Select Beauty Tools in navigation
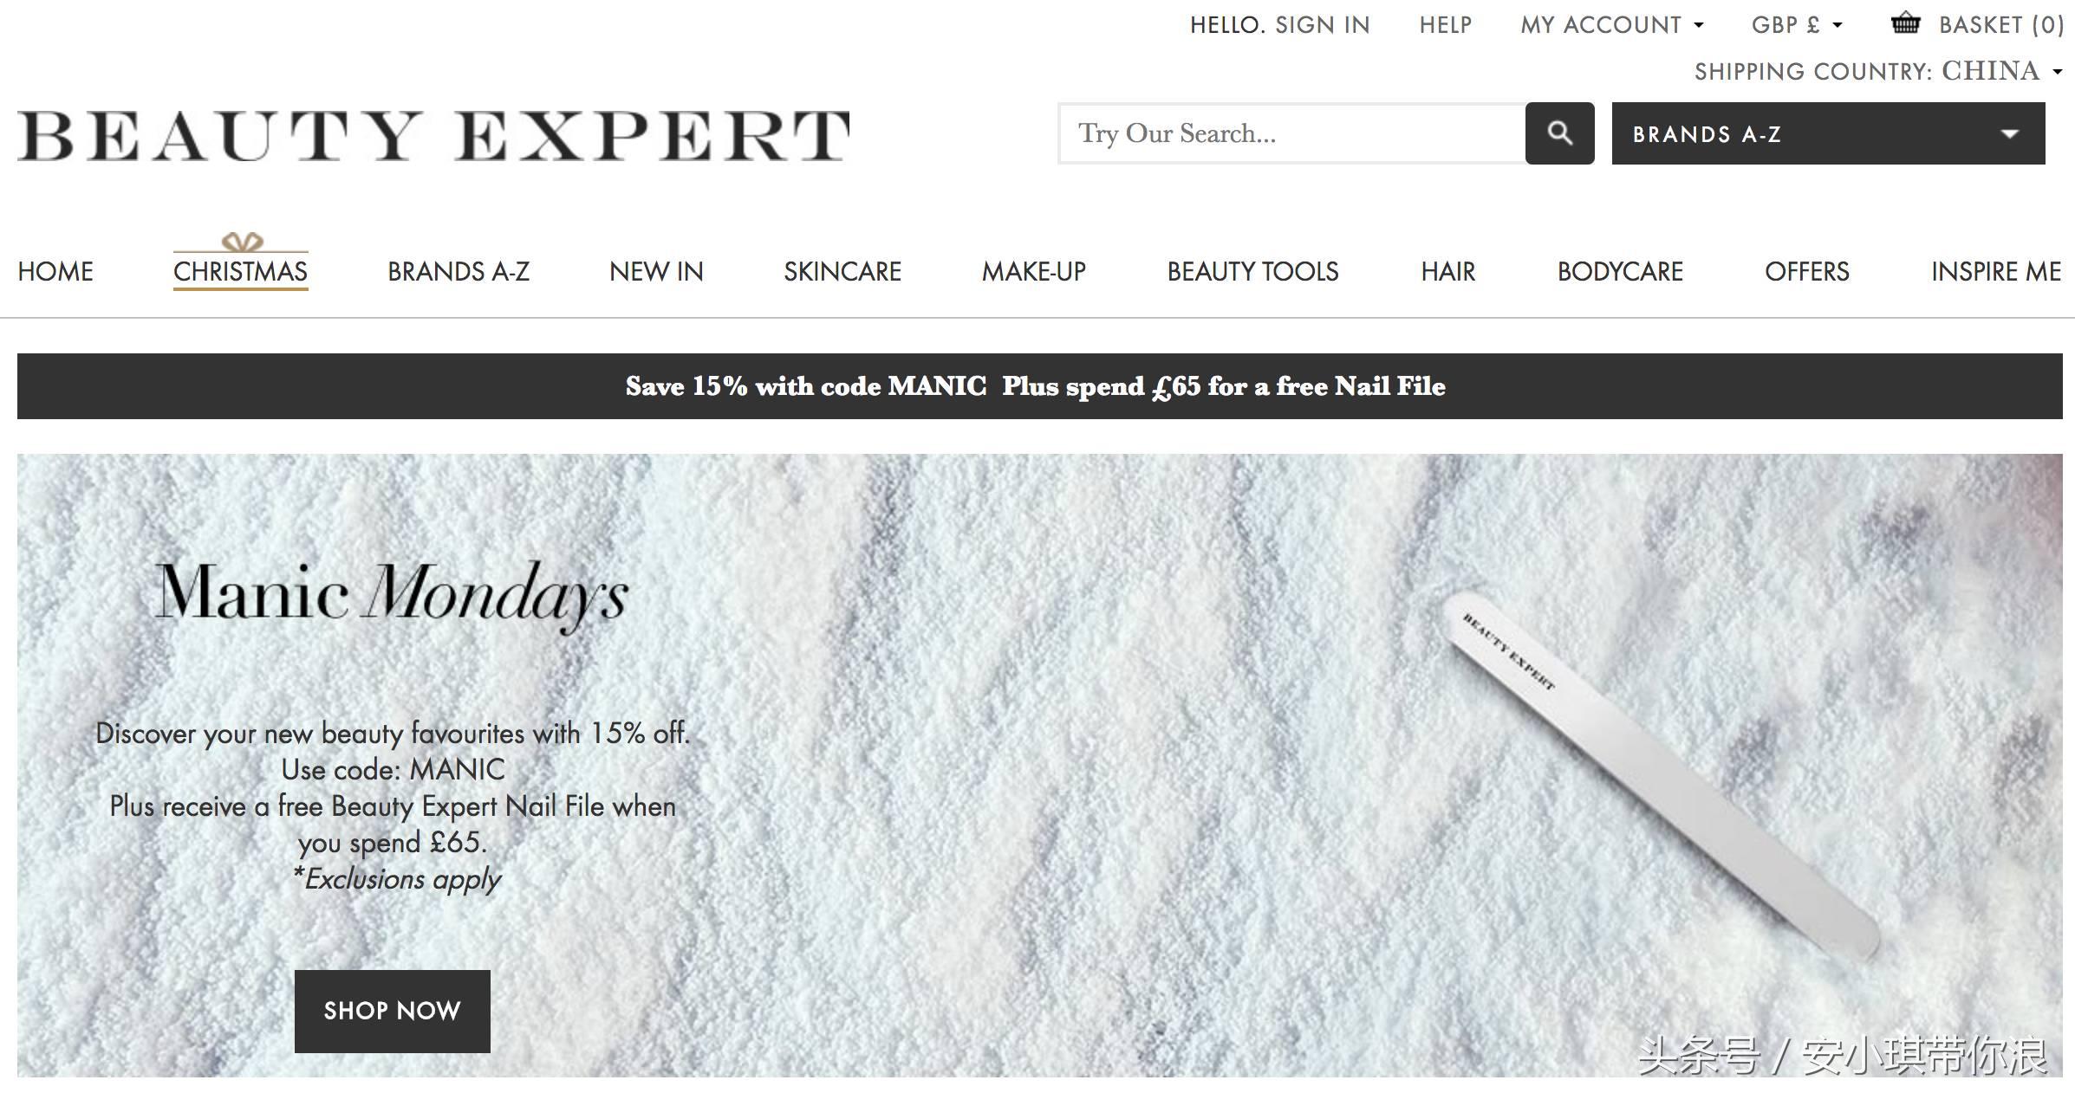Screen dimensions: 2075x1093 pyautogui.click(x=1252, y=272)
